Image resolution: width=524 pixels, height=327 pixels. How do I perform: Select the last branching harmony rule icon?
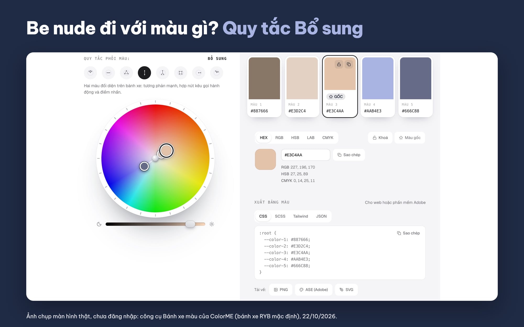tap(217, 72)
